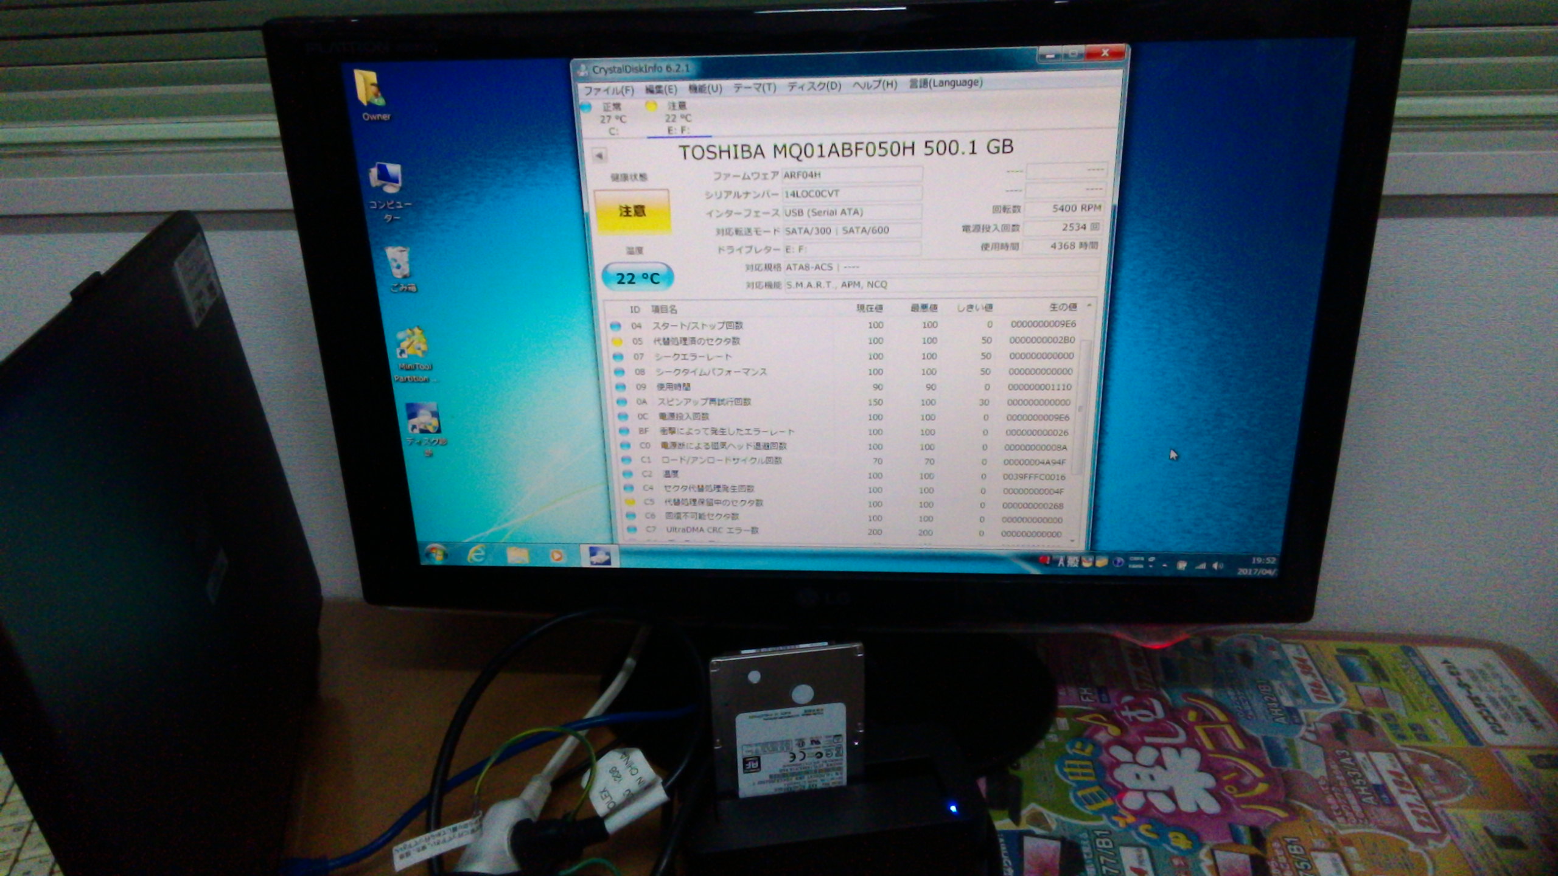Open the Windows Start button
The image size is (1558, 876).
coord(436,554)
